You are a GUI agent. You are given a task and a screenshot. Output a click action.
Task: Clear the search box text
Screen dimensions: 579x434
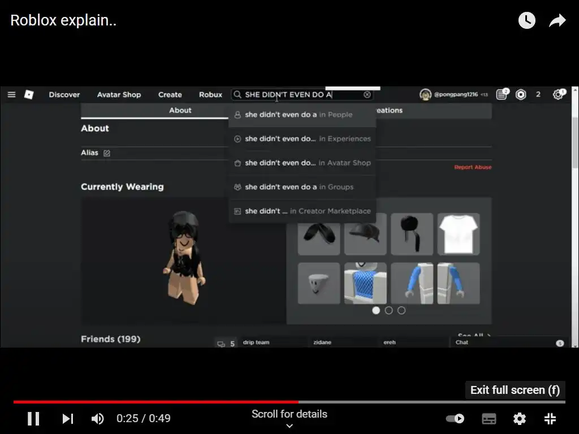[x=367, y=94]
